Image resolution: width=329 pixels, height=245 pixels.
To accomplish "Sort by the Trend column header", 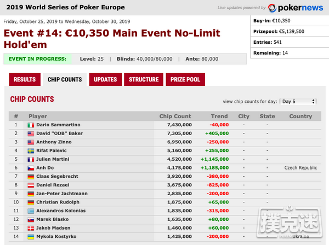I will [x=219, y=116].
